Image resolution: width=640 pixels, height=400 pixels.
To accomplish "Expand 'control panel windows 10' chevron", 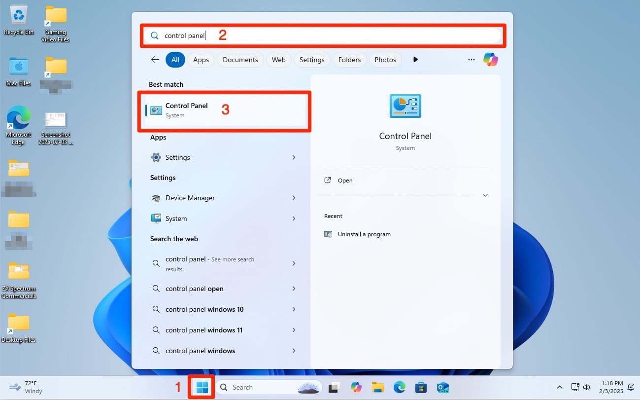I will coord(294,309).
